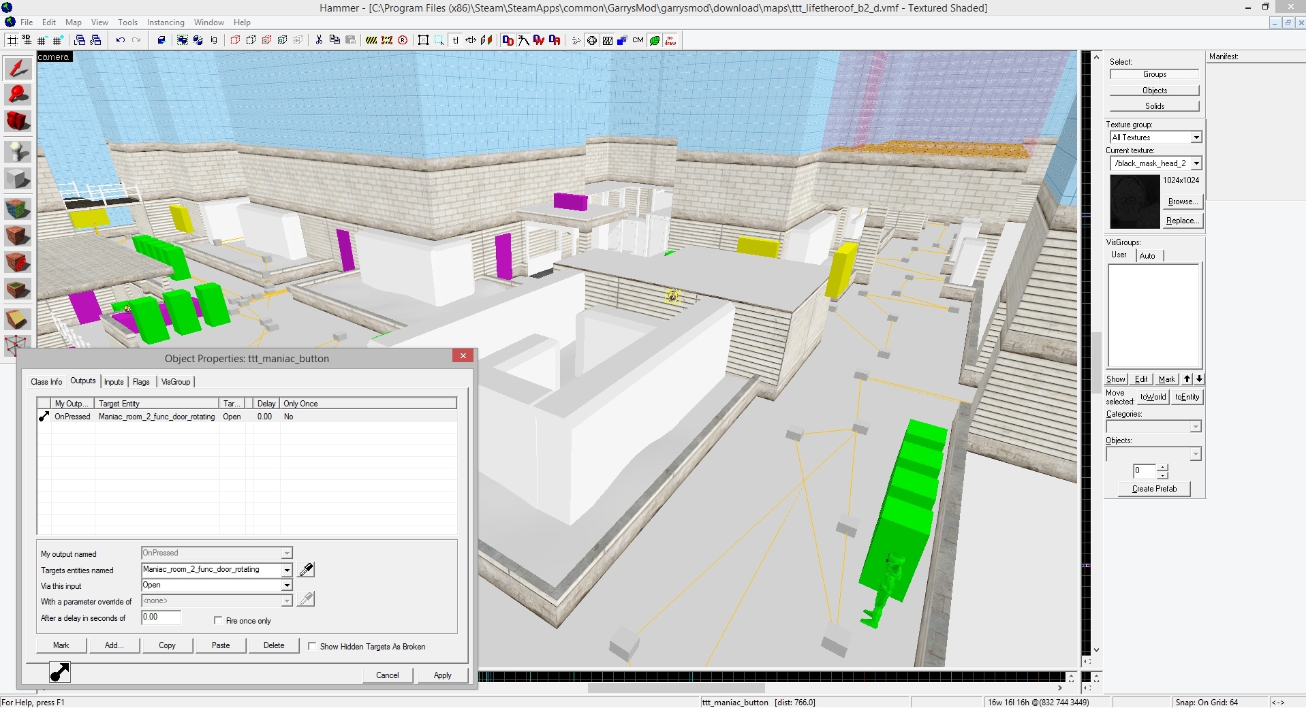Click the Carve tool icon

[161, 40]
